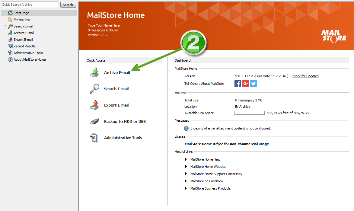Select Archive E-mail in the navigation tree
354x211 pixels.
[x=24, y=33]
